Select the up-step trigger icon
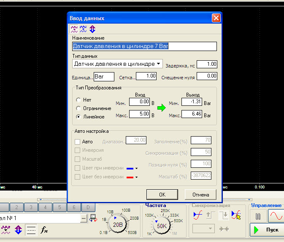Image resolution: width=284 pixels, height=242 pixels. click(211, 215)
